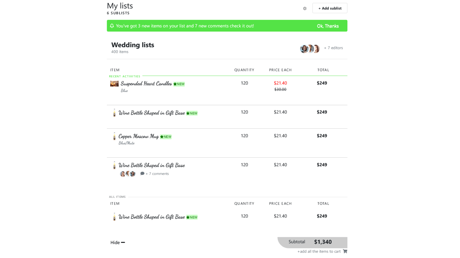This screenshot has height=258, width=460.
Task: Click the Suspended Heart Candles thumbnail
Action: coord(114,83)
